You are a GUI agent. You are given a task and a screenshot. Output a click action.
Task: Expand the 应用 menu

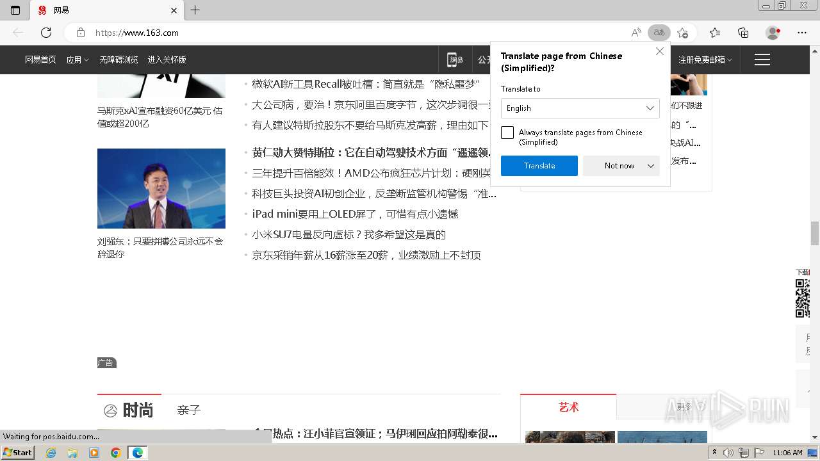78,60
